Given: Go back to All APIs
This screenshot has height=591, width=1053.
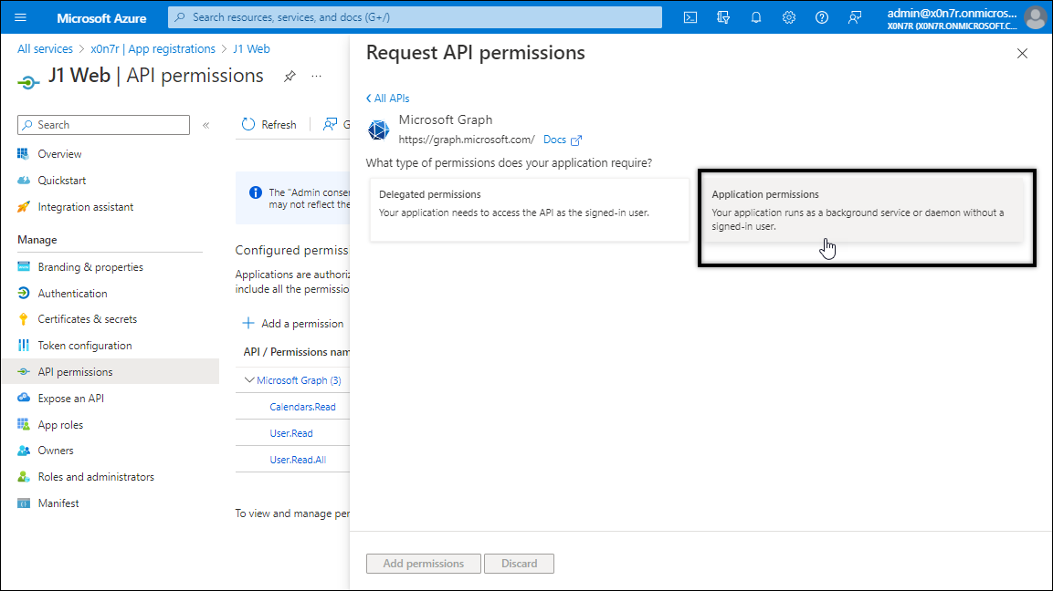Looking at the screenshot, I should click(x=387, y=98).
